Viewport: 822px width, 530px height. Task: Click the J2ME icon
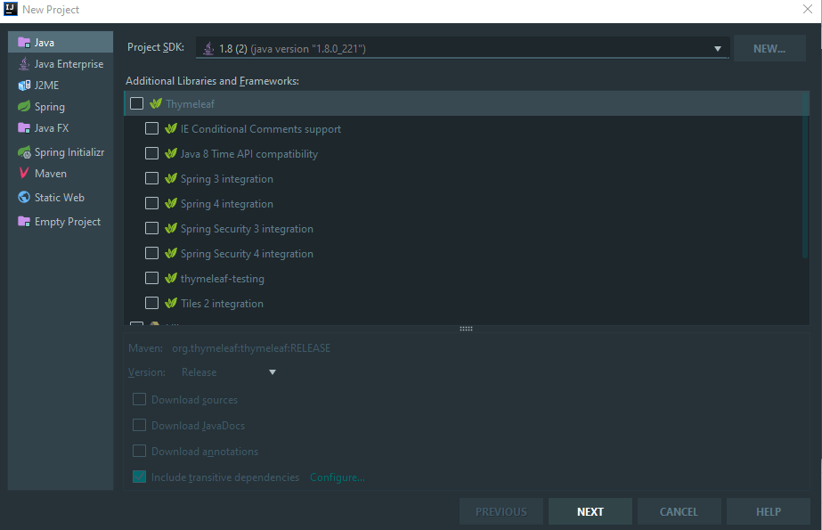[24, 85]
